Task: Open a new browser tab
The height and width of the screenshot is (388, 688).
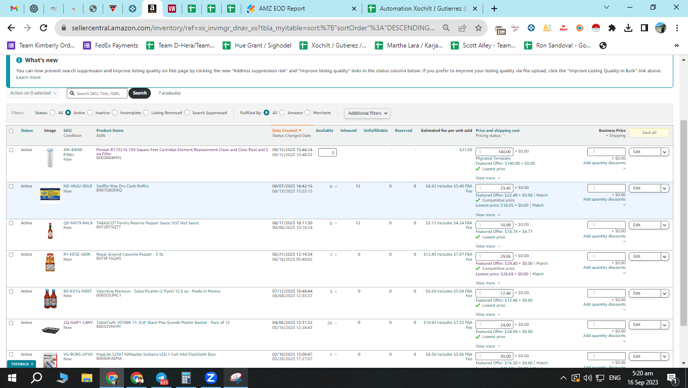Action: 494,9
